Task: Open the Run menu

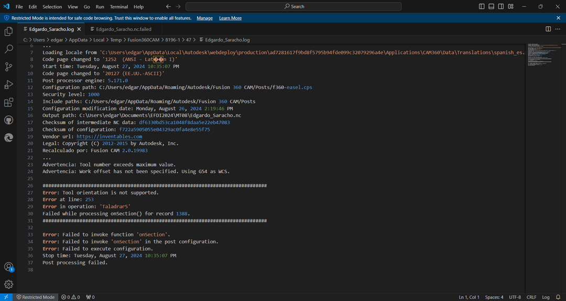Action: [100, 6]
